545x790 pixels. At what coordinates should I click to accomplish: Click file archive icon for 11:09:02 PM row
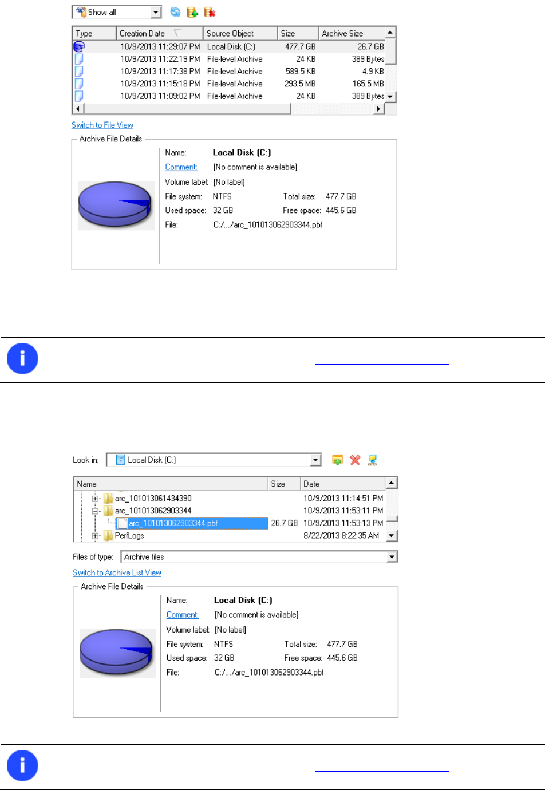coord(79,96)
